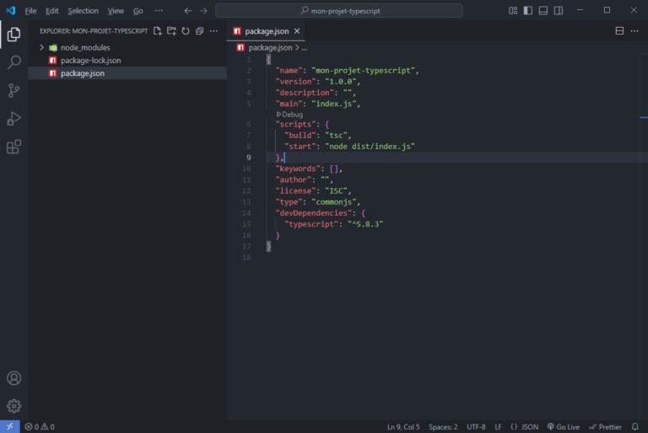The width and height of the screenshot is (648, 433).
Task: Open the Explorer view in activity bar
Action: [x=13, y=35]
